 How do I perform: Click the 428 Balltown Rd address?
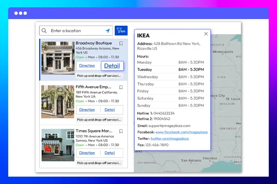(169, 46)
